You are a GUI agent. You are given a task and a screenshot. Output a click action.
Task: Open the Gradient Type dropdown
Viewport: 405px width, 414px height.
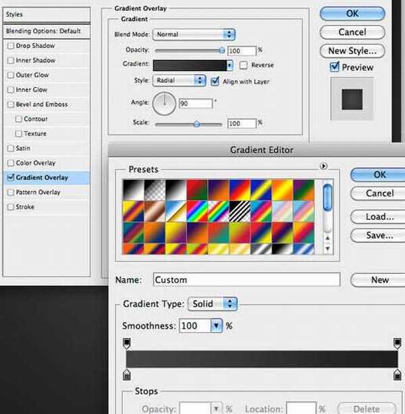click(x=213, y=304)
